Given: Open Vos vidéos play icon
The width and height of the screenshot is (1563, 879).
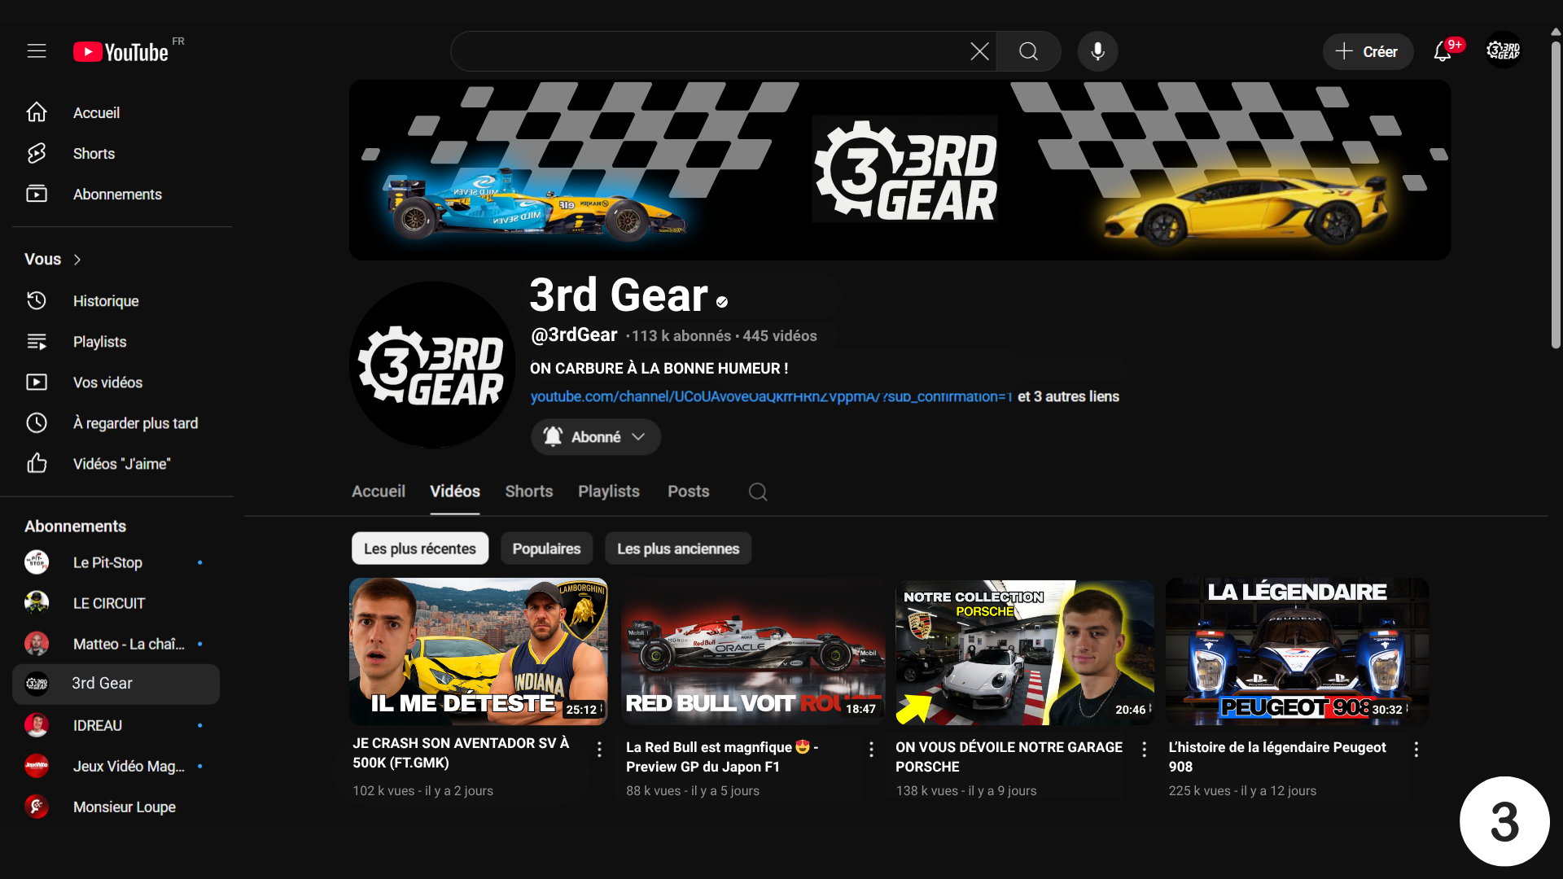Looking at the screenshot, I should pyautogui.click(x=37, y=382).
